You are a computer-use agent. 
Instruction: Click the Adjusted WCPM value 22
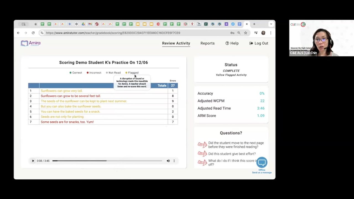coord(262,101)
